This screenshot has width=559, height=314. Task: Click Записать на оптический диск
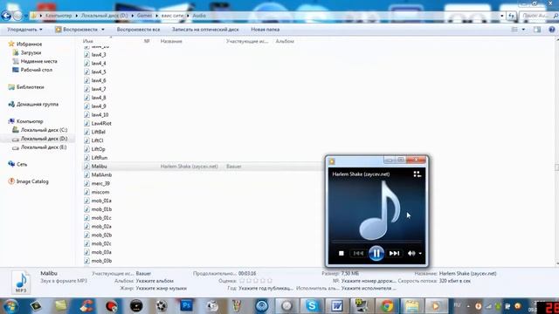point(205,30)
